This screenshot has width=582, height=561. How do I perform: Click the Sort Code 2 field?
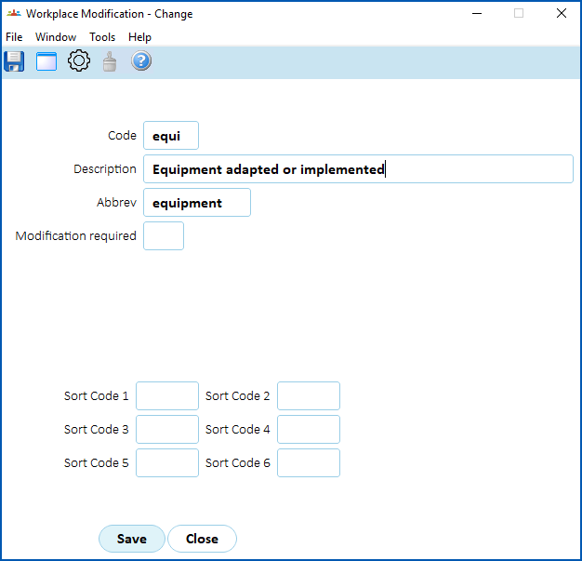coord(309,395)
